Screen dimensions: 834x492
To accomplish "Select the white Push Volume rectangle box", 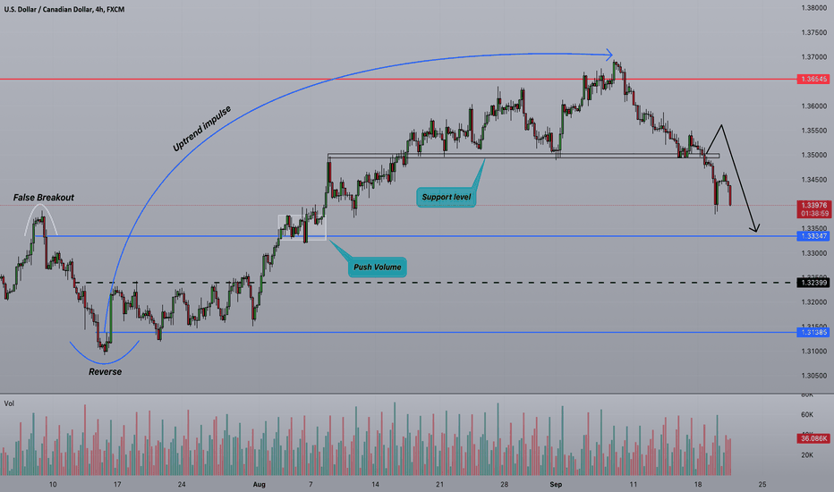I will coord(302,227).
